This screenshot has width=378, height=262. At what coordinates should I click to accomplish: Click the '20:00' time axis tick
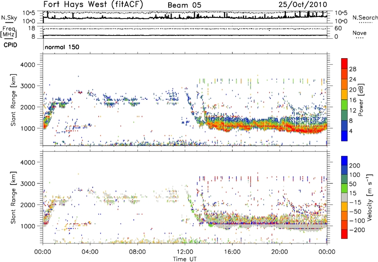[x=280, y=252]
